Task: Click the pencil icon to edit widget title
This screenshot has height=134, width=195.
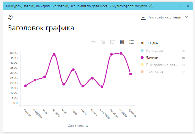Action: click(151, 6)
